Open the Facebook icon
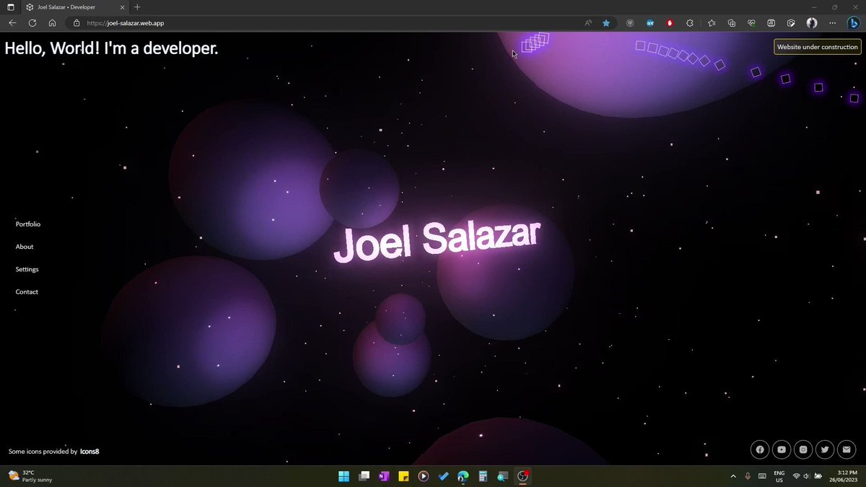Image resolution: width=866 pixels, height=487 pixels. point(760,449)
